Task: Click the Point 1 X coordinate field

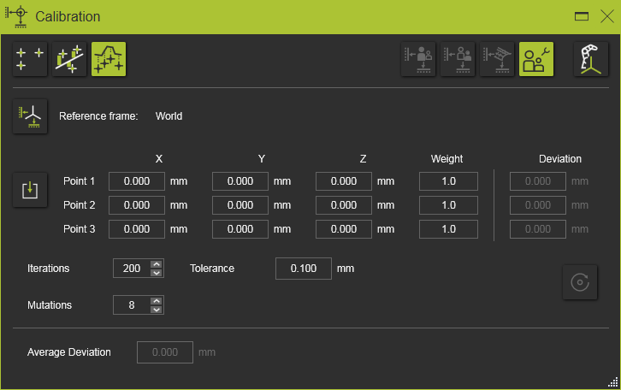Action: (136, 181)
